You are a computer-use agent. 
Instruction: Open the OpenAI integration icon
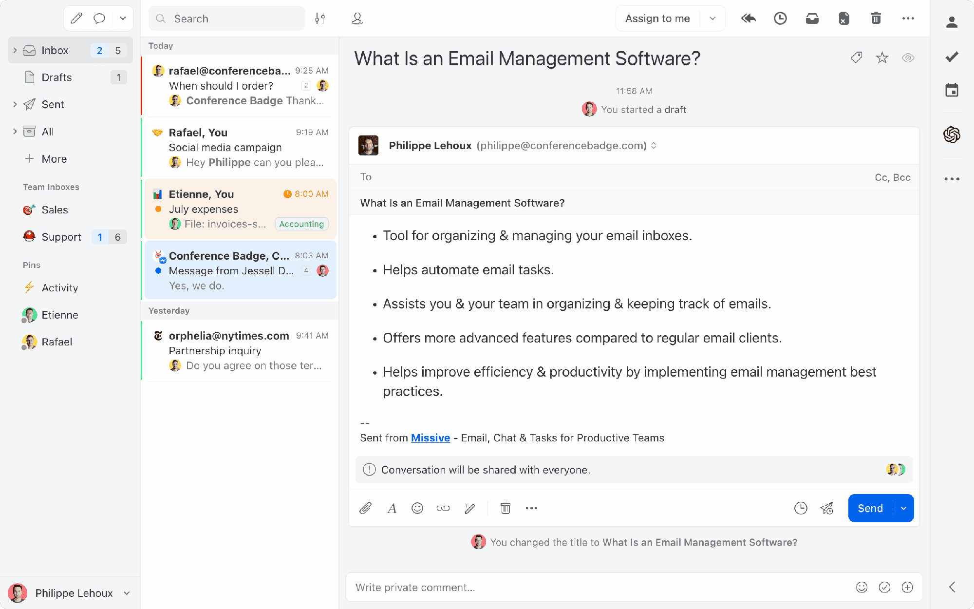coord(952,134)
